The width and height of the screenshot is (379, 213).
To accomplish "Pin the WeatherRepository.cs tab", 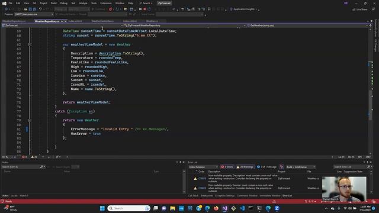I will (62, 21).
